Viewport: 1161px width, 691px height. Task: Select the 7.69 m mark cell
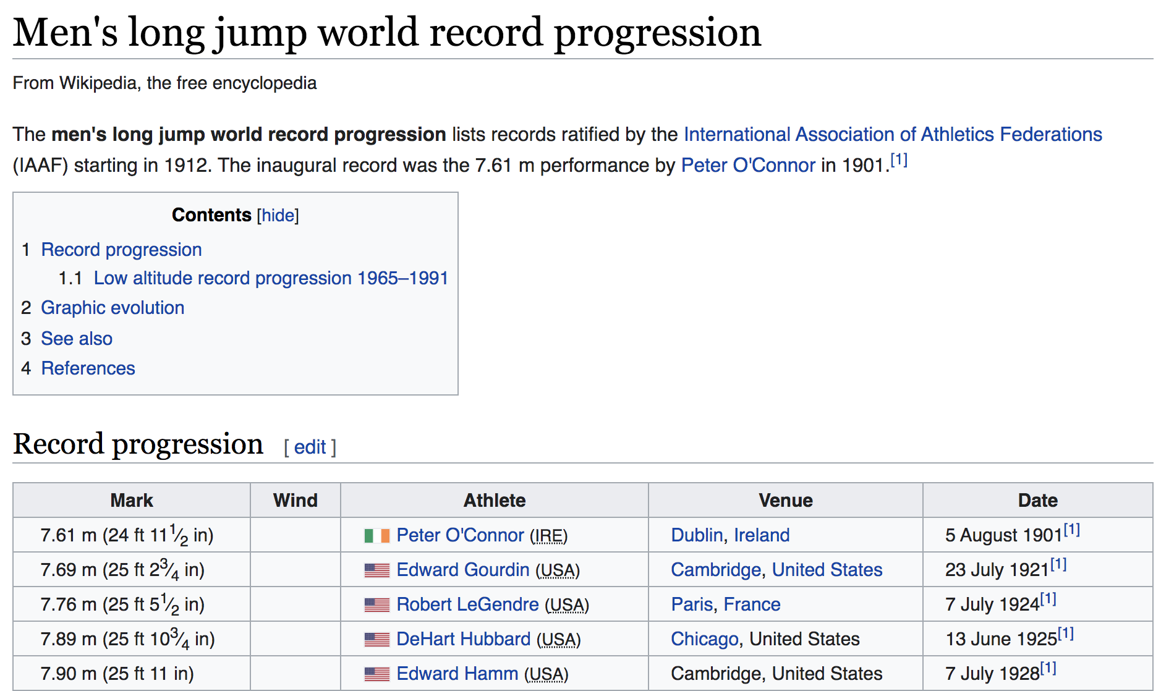132,569
